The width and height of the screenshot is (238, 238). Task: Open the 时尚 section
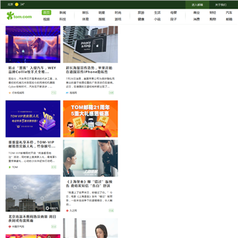click(118, 13)
